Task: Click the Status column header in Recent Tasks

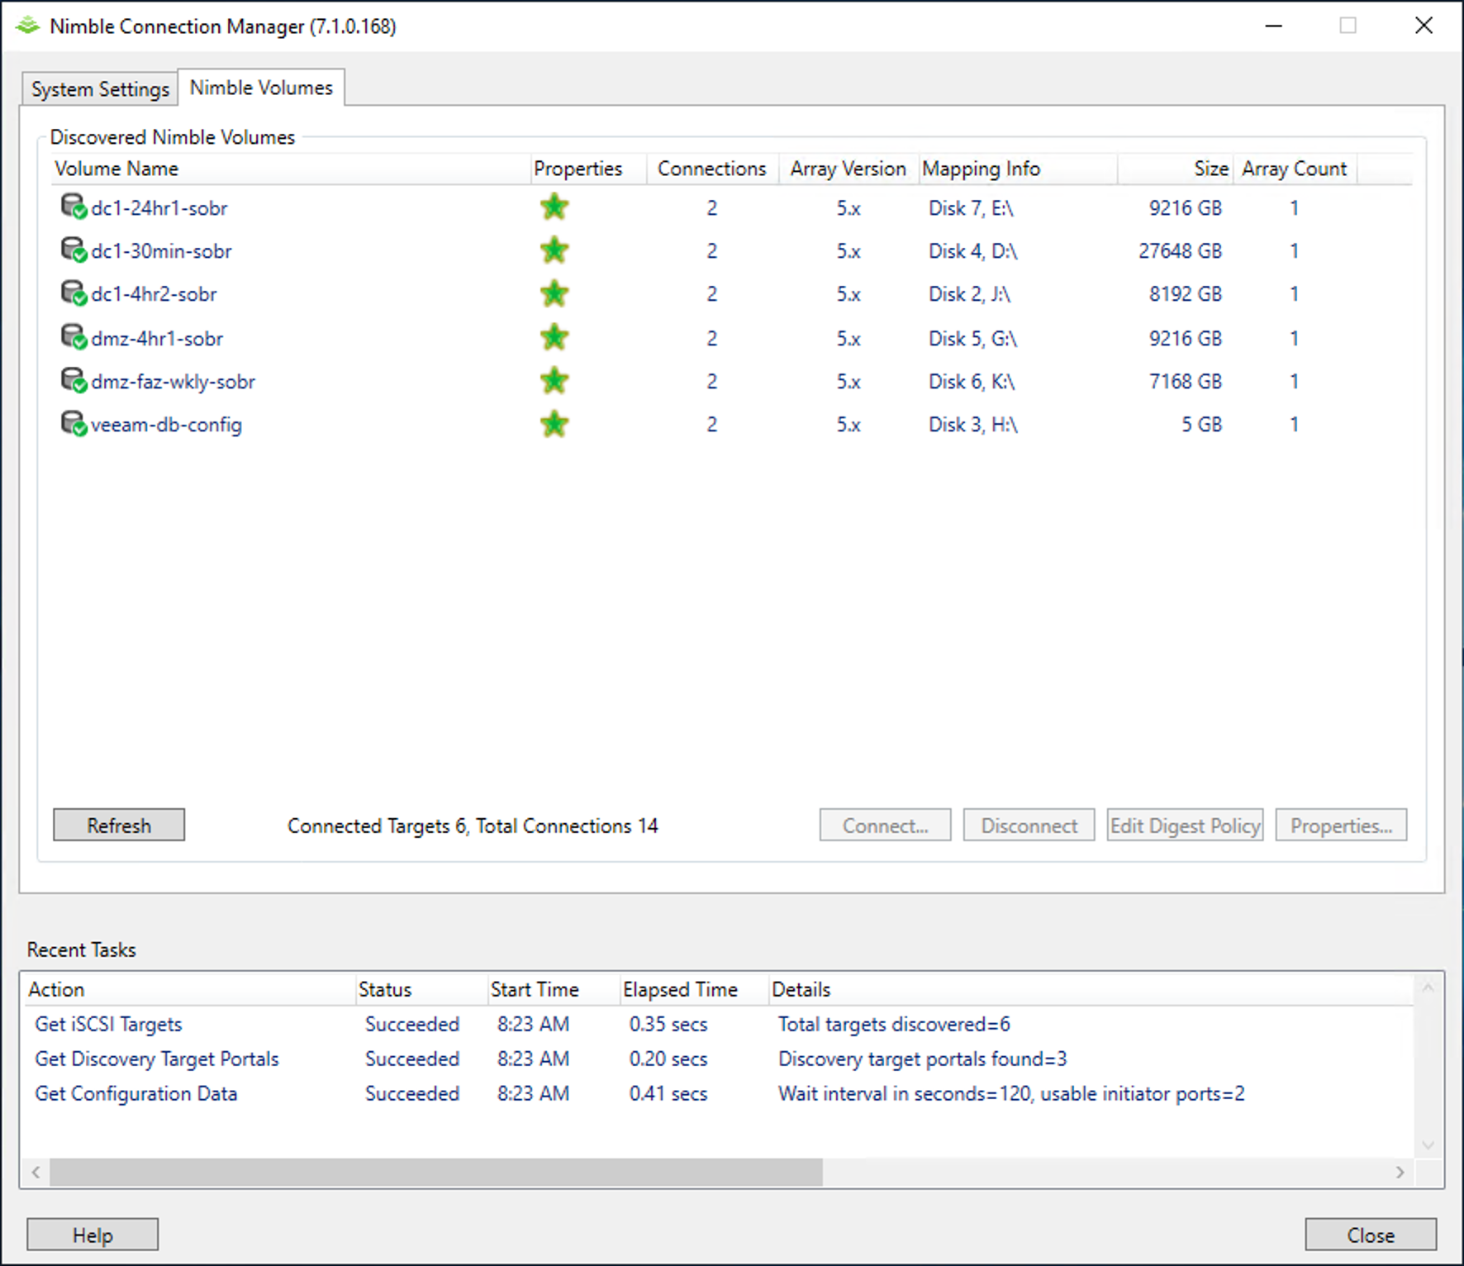Action: coord(421,990)
